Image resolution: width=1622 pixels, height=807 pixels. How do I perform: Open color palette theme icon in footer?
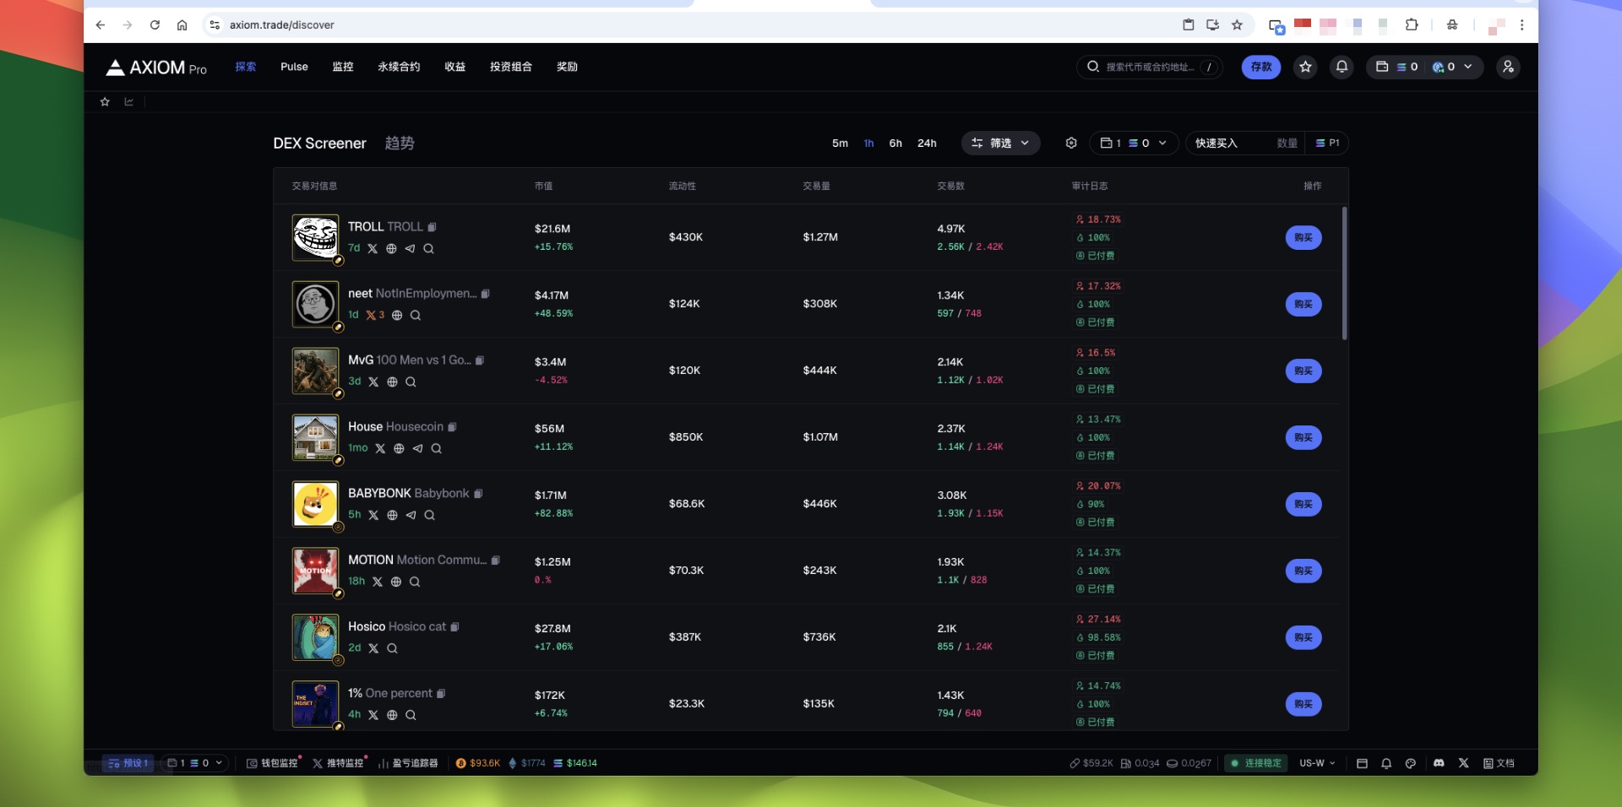(1410, 763)
